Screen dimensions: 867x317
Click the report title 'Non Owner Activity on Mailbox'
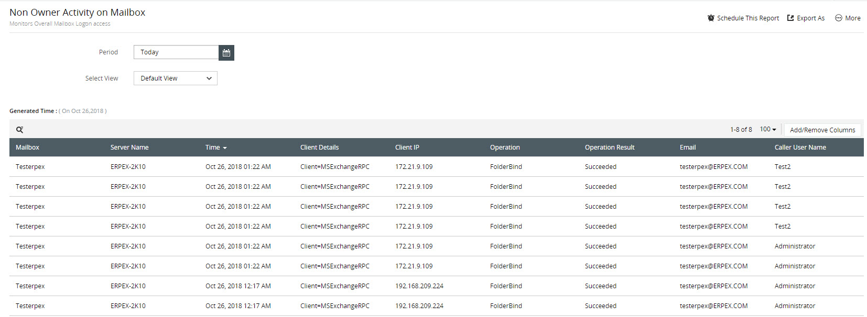pos(78,12)
